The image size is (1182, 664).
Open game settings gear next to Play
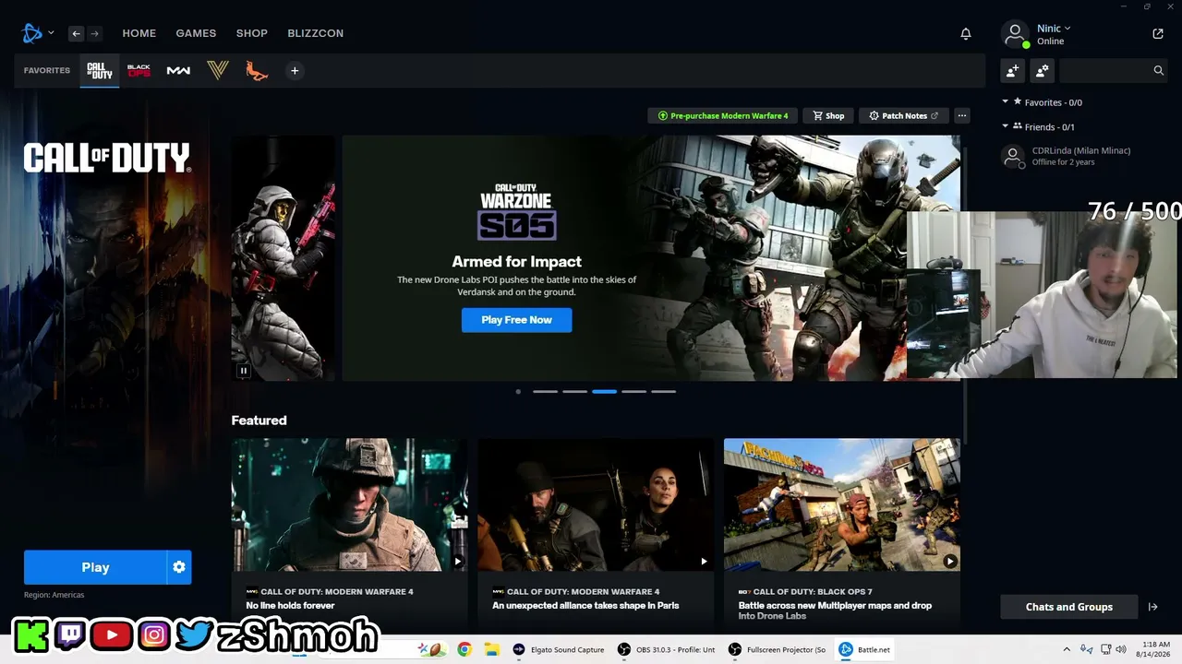179,567
